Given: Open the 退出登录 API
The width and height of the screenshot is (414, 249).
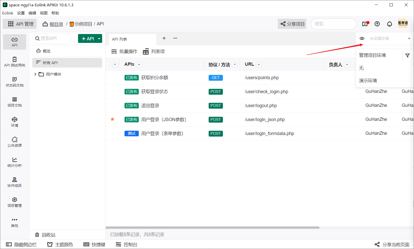Looking at the screenshot, I should tap(150, 106).
